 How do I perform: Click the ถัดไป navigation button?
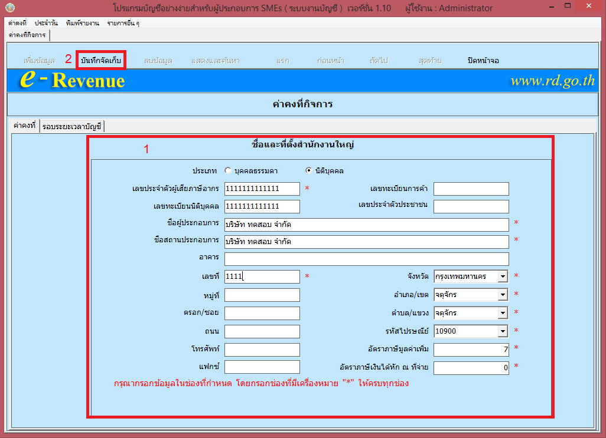point(379,61)
